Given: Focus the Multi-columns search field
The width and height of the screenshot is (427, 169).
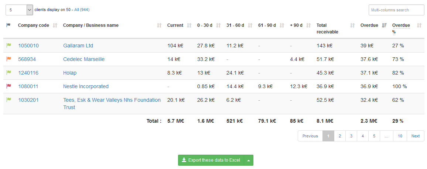Looking at the screenshot, I should click(x=396, y=10).
